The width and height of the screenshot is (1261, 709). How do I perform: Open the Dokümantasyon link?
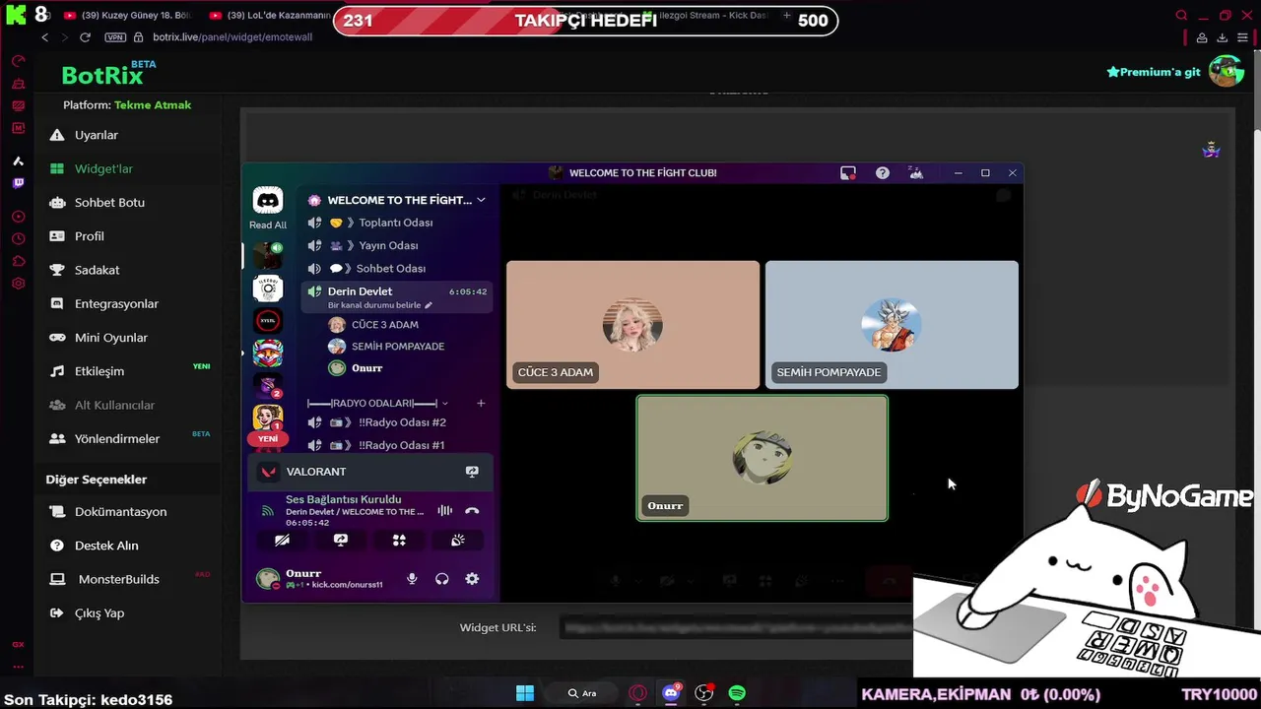pyautogui.click(x=120, y=512)
